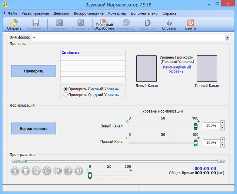Click the Открыть (Open) toolbar icon
This screenshot has height=194, width=237.
14,25
